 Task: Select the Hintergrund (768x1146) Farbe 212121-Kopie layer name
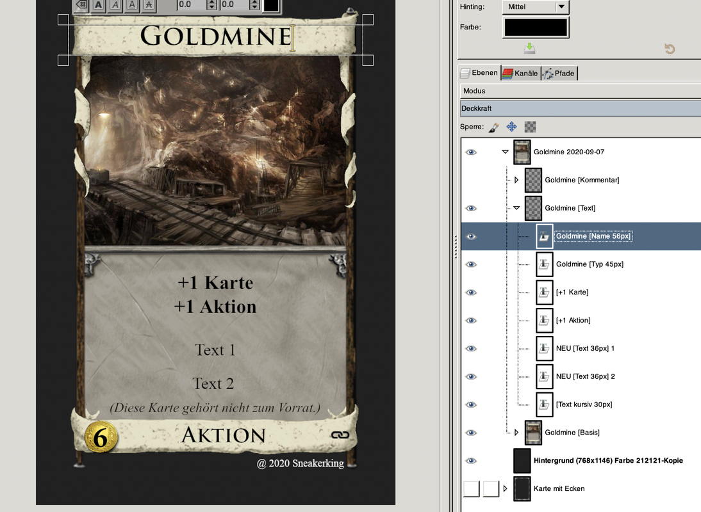tap(608, 461)
